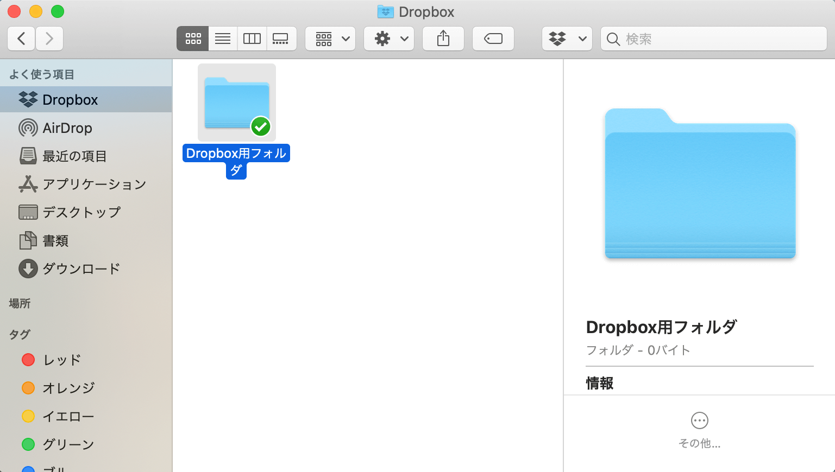Open アプリケーション in the sidebar
Viewport: 835px width, 472px height.
(86, 184)
